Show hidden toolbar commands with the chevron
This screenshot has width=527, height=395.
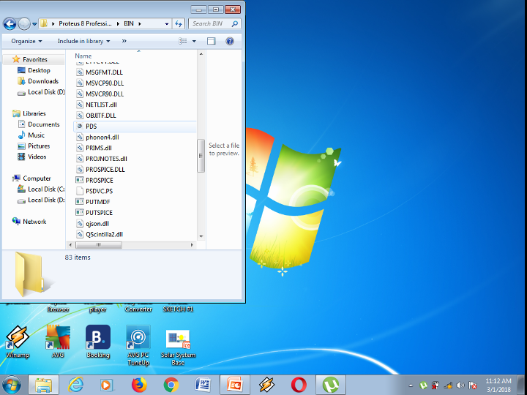click(x=124, y=42)
